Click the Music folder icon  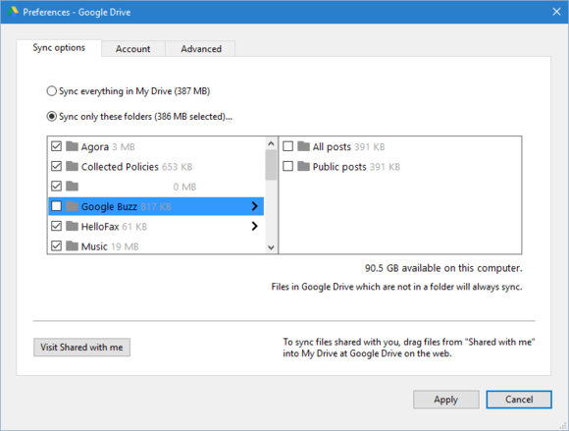(72, 246)
